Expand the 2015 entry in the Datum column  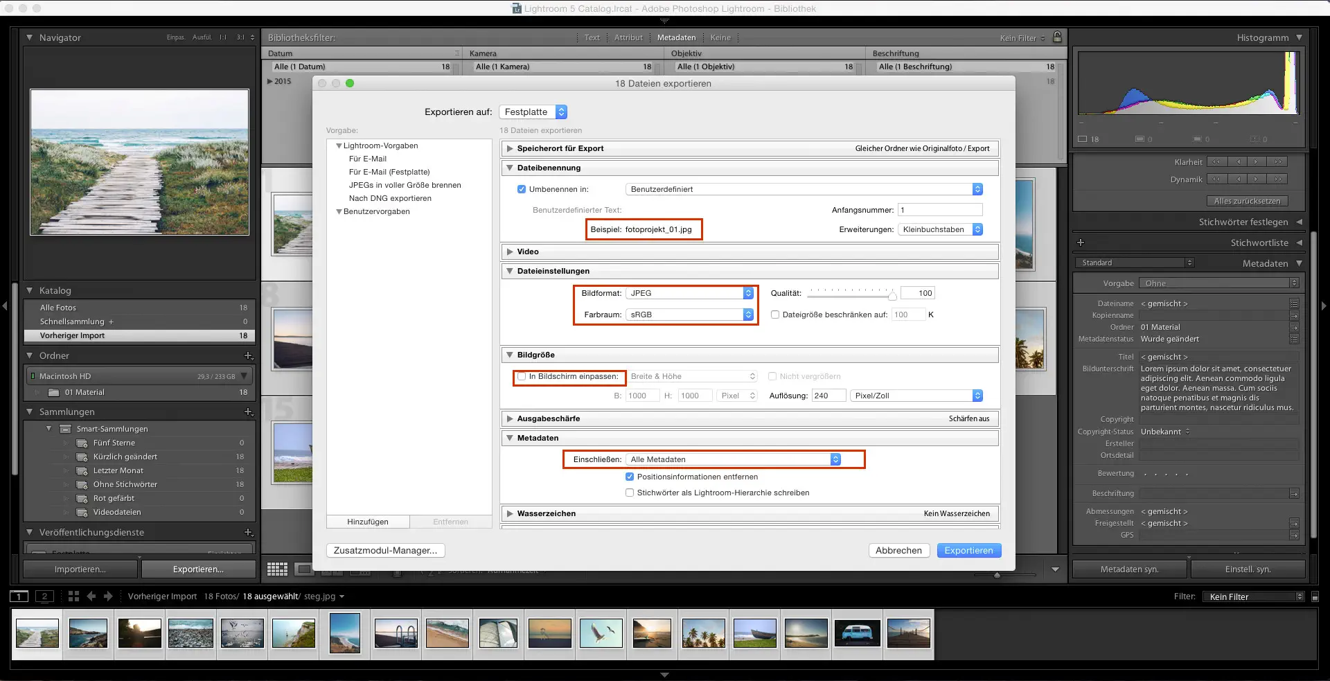pos(269,81)
